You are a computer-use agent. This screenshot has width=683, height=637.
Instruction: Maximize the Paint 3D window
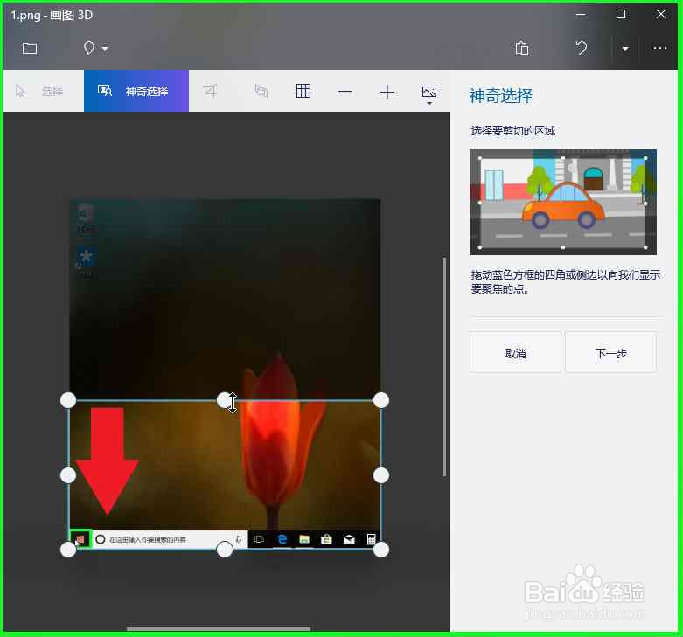pyautogui.click(x=621, y=14)
